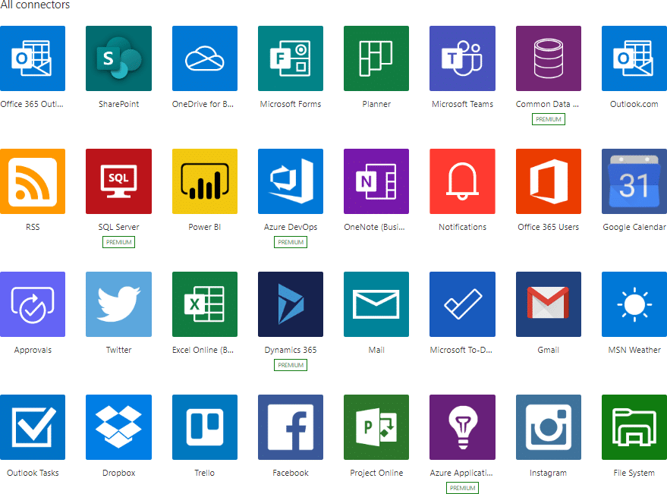This screenshot has height=494, width=667.
Task: Click the "MSN Weather" text label
Action: 634,350
